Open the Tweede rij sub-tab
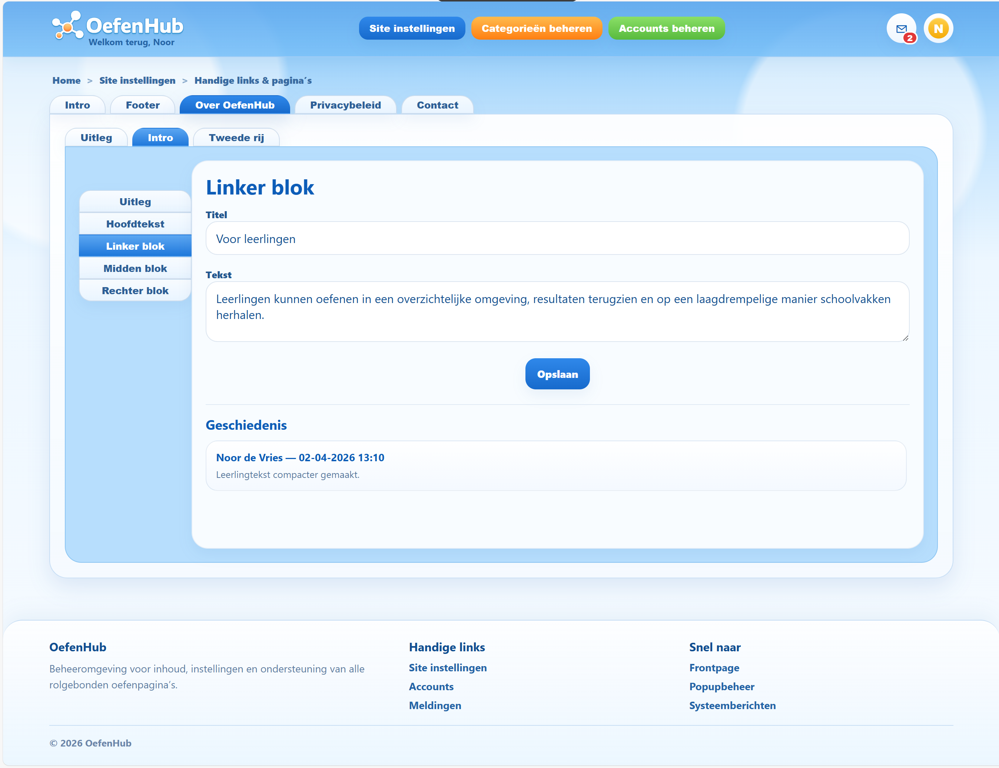The width and height of the screenshot is (999, 768). [236, 137]
